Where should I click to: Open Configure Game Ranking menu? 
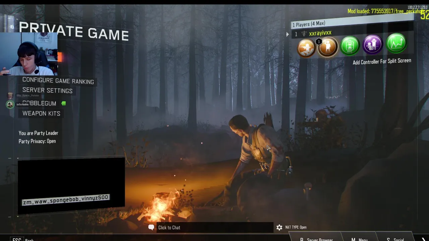pyautogui.click(x=58, y=81)
